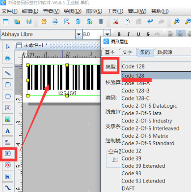Choose Code 2-Of-5 Matrix option
191x192 pixels.
click(x=156, y=136)
